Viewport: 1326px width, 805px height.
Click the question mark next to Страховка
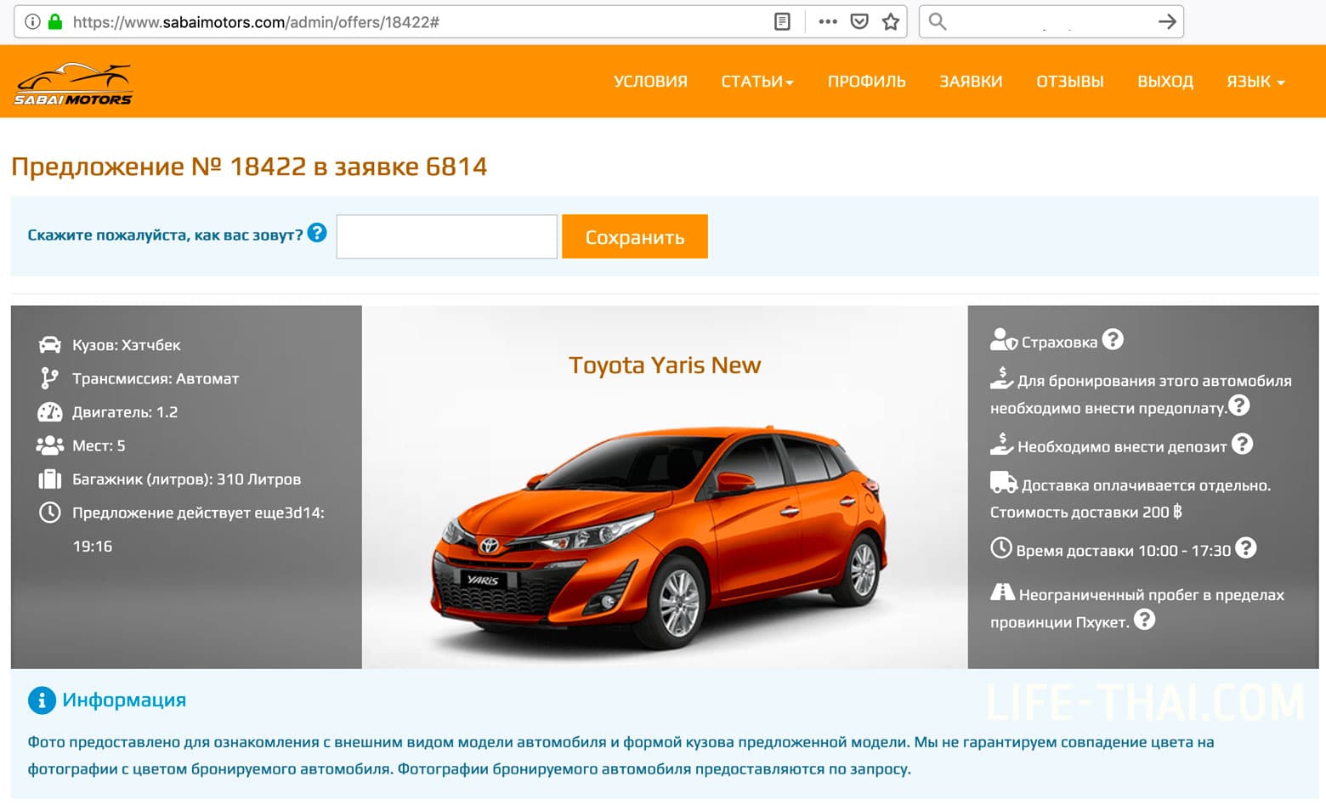[1113, 340]
